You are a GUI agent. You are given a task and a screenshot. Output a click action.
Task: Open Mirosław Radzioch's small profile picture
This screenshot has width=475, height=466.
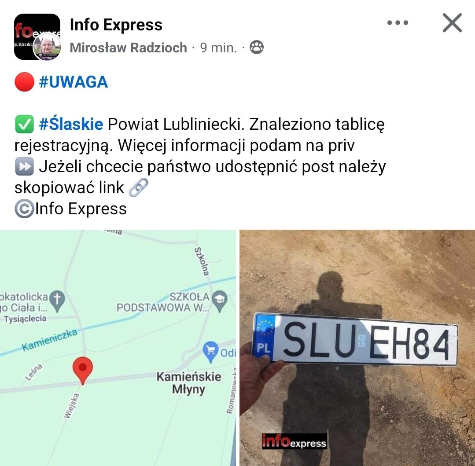[x=47, y=47]
